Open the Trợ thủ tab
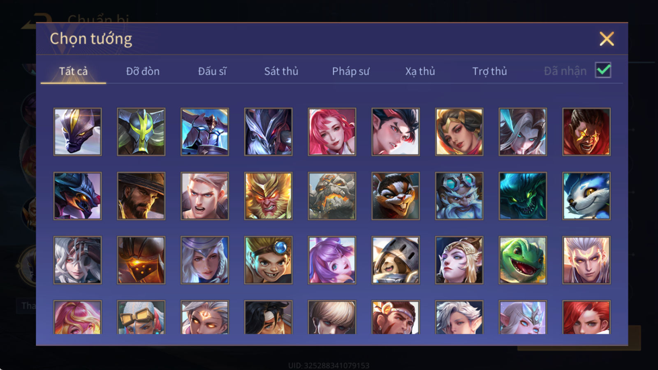This screenshot has width=658, height=370. tap(489, 71)
